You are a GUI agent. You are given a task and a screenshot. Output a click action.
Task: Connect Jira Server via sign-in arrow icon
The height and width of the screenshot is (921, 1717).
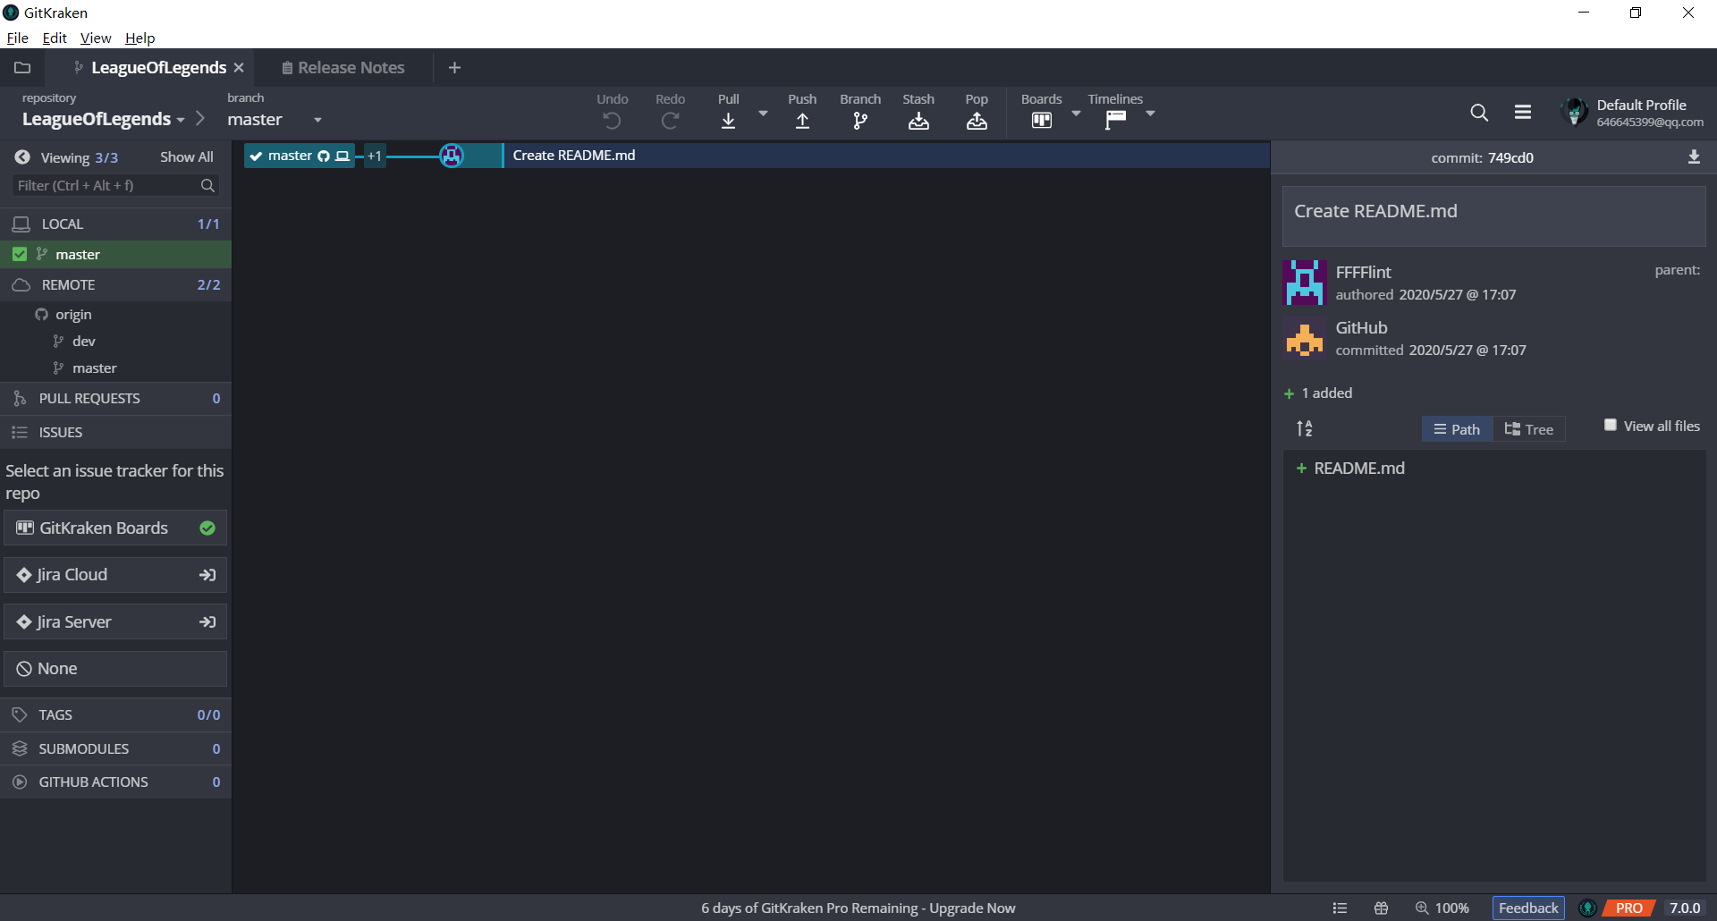207,622
